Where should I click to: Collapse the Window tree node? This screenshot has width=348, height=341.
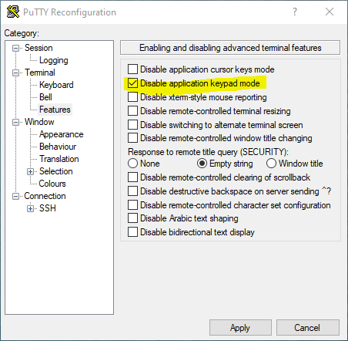pos(16,122)
